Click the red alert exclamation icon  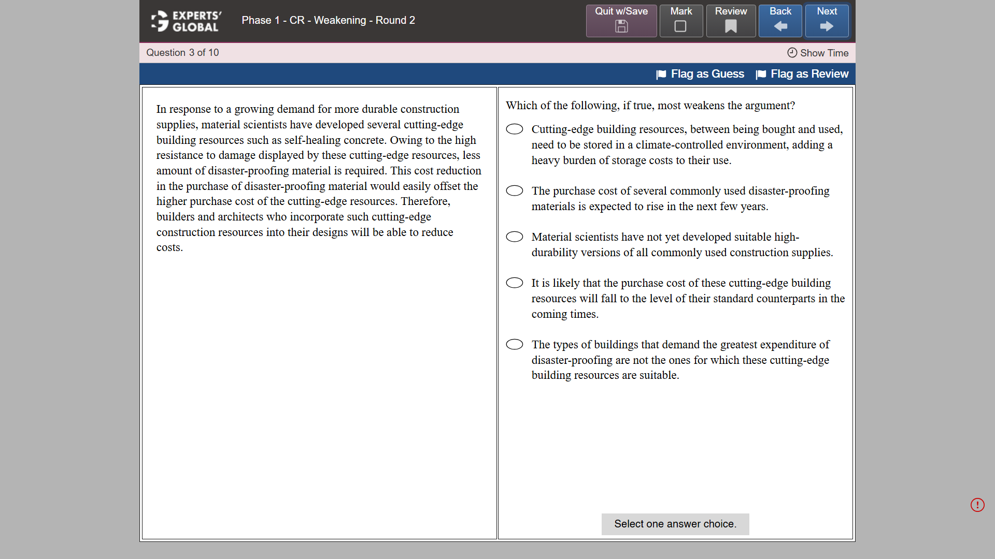978,505
